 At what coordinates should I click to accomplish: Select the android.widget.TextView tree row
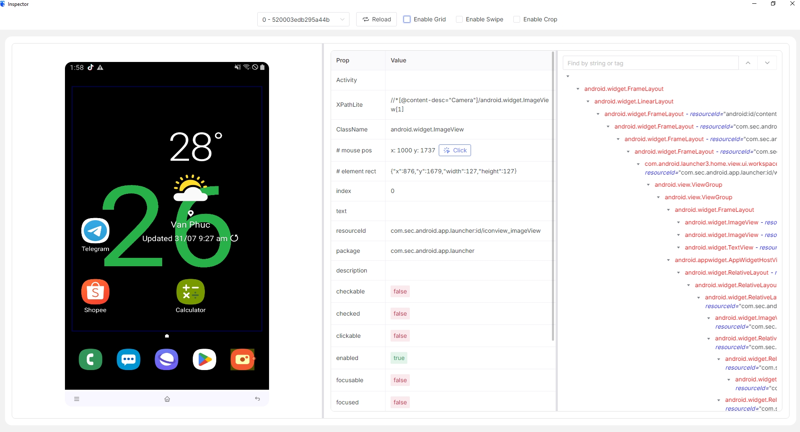tap(731, 247)
